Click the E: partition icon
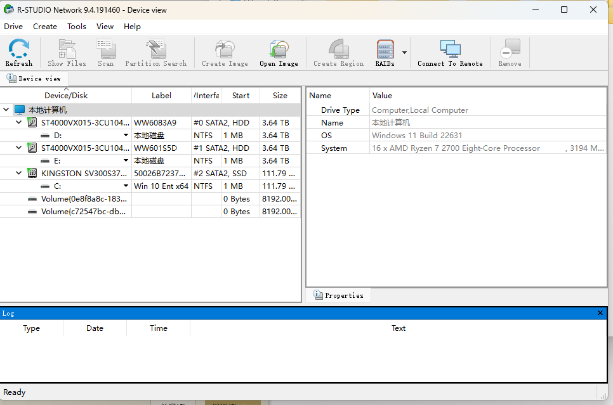This screenshot has height=405, width=613. click(x=45, y=161)
